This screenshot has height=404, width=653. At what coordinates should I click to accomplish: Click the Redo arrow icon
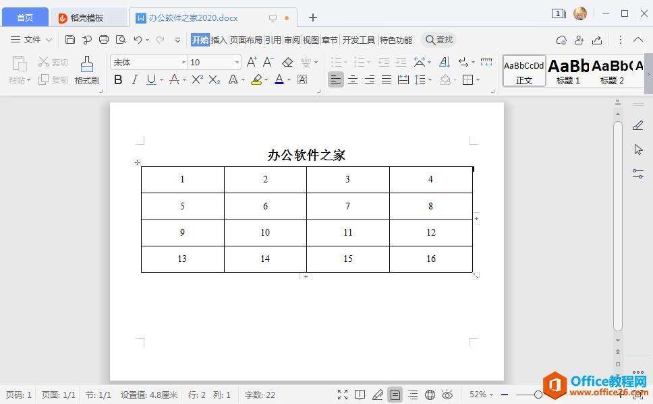pyautogui.click(x=160, y=40)
